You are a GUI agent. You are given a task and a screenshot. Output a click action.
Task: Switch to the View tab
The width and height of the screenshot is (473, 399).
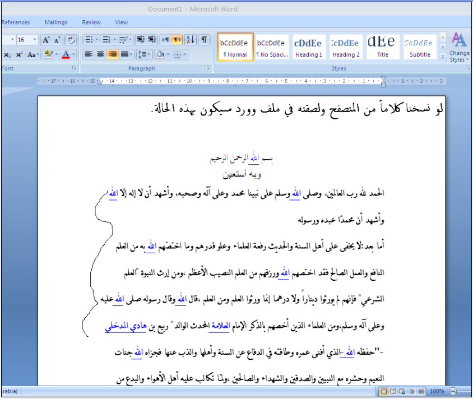(122, 22)
